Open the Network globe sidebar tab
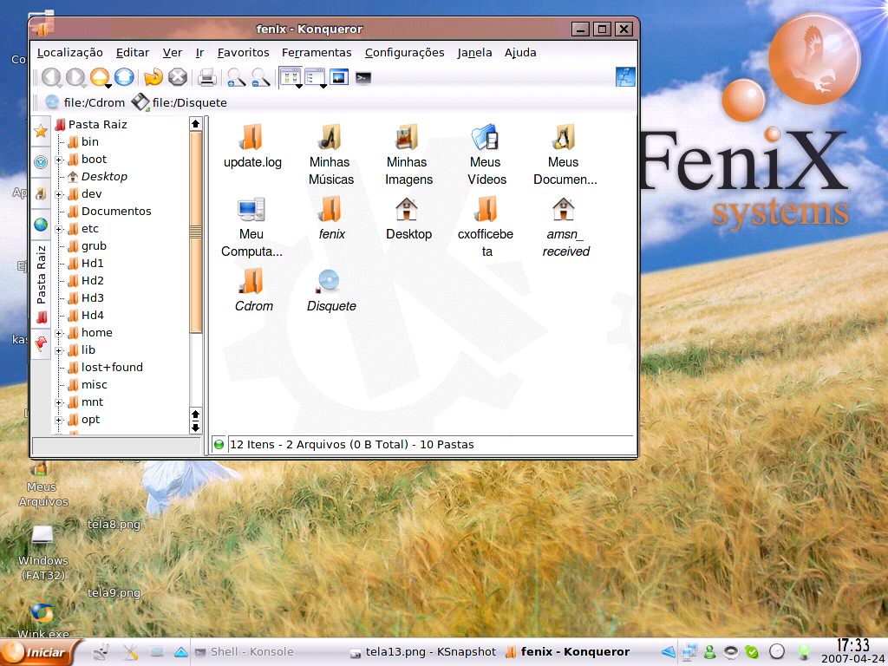Viewport: 888px width, 666px height. click(x=41, y=225)
